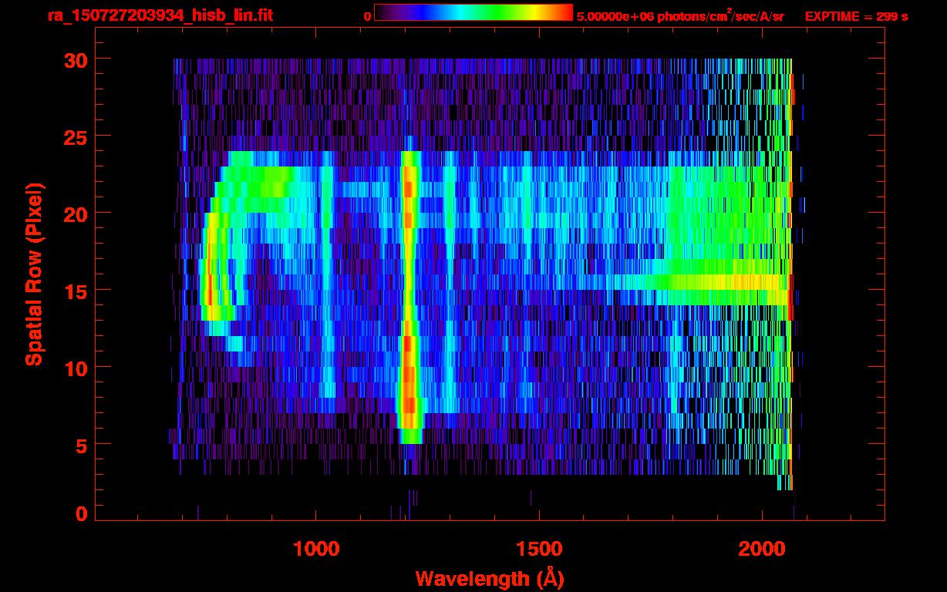
Task: Click the Spatial Row (Pixel) axis title
Action: coord(34,274)
